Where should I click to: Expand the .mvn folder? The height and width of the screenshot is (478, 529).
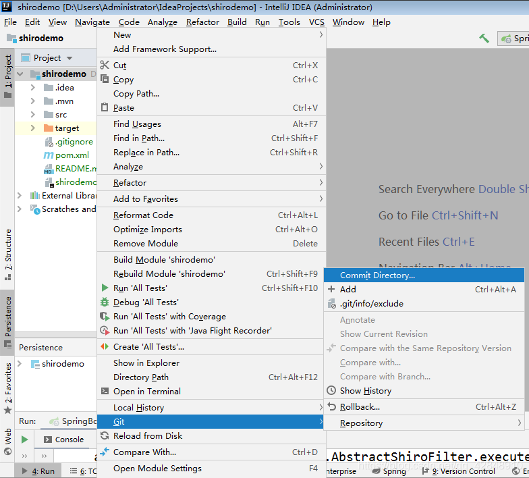tap(32, 101)
